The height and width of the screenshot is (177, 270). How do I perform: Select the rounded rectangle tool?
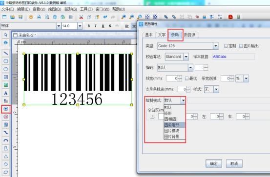[6, 61]
